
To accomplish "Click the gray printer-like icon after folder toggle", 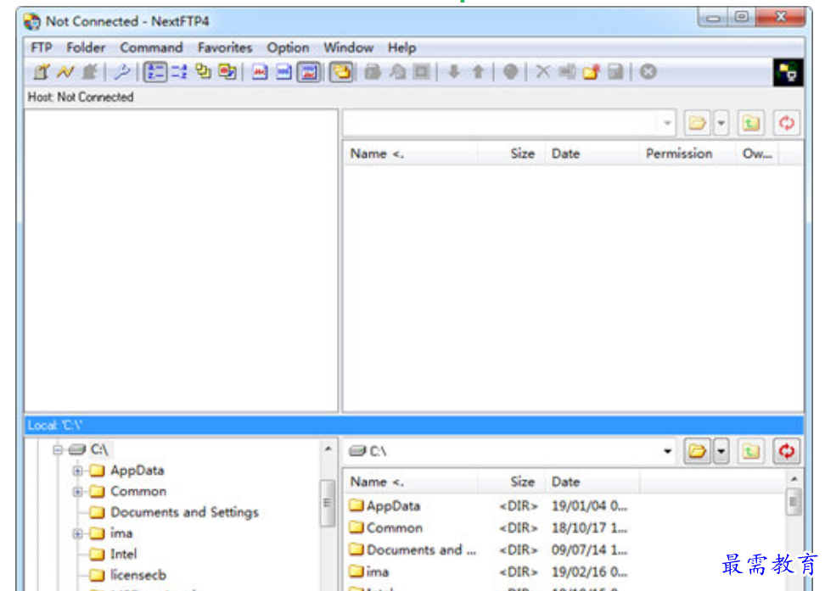I will [373, 72].
